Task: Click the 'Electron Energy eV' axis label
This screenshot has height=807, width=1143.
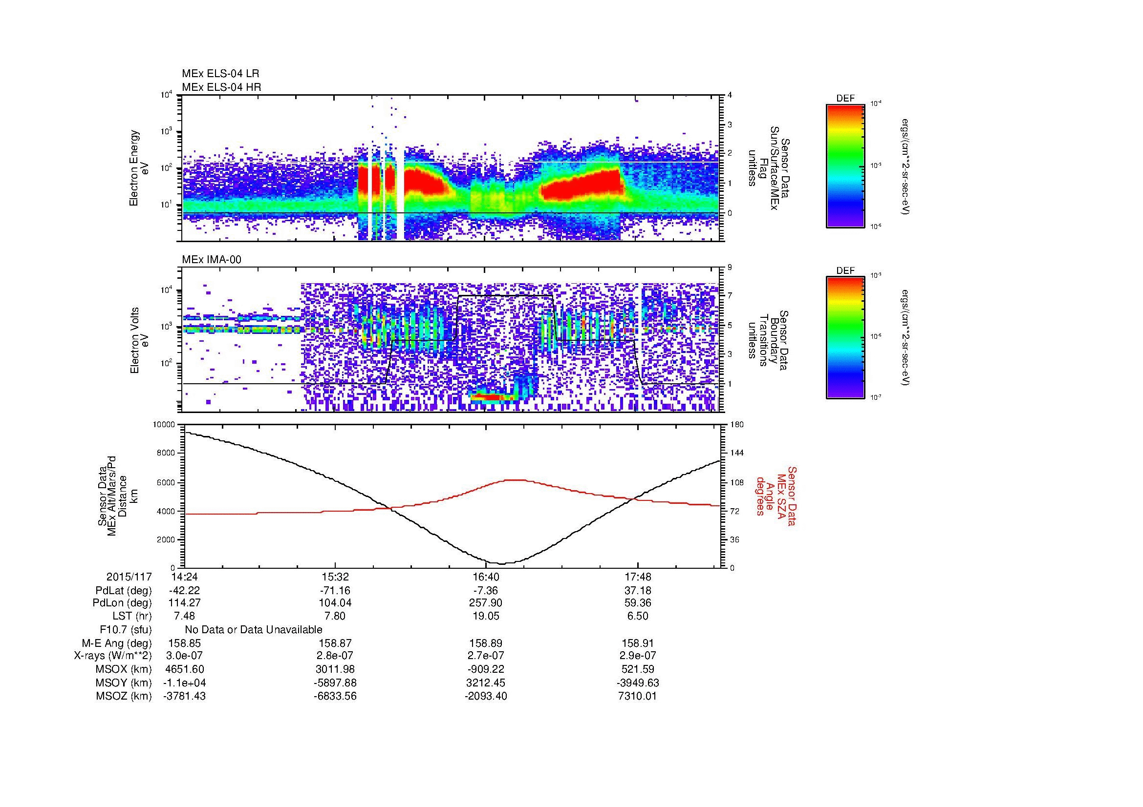Action: pos(139,168)
